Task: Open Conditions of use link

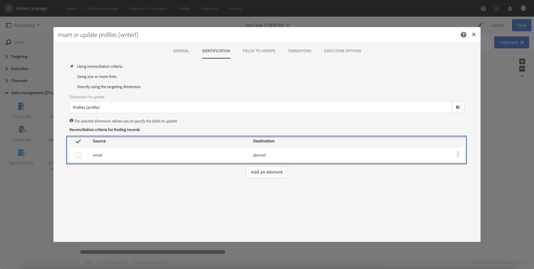Action: point(113,262)
